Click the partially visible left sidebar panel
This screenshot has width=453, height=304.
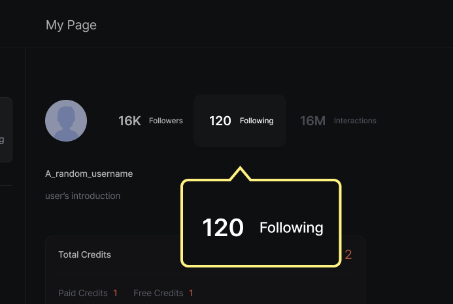6,130
